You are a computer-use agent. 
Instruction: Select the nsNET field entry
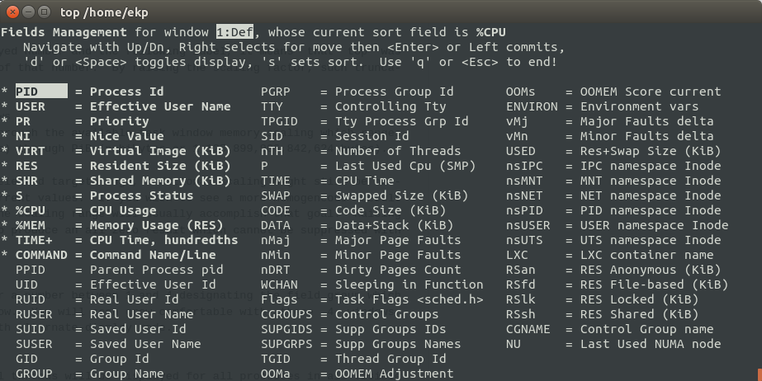point(613,195)
